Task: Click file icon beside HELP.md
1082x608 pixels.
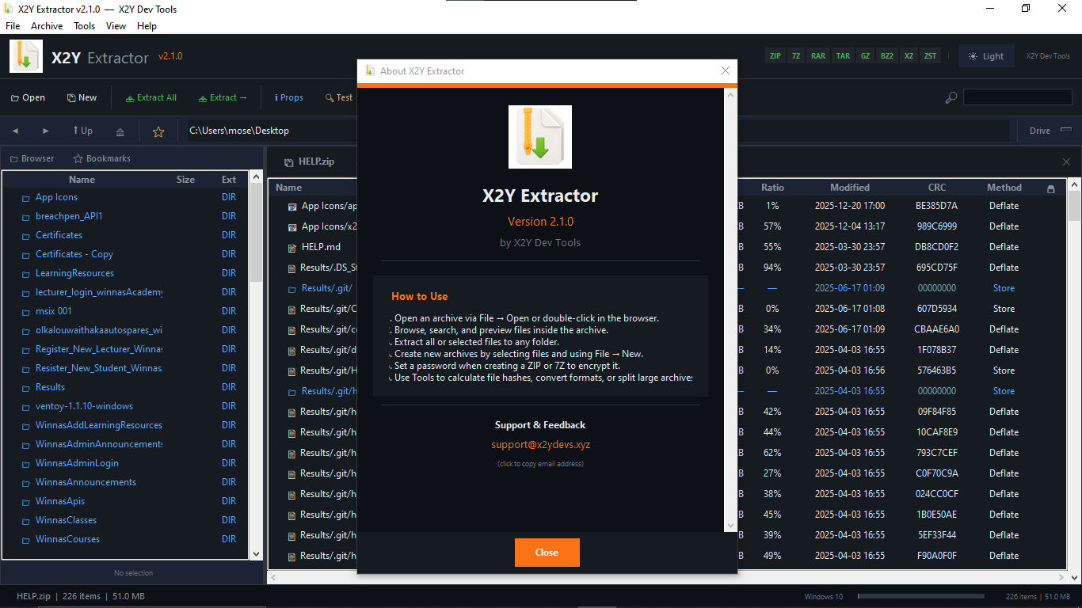Action: pyautogui.click(x=292, y=247)
